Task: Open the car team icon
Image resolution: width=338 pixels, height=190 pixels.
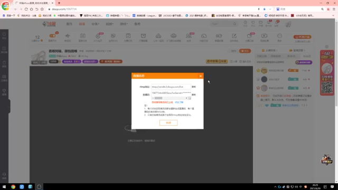Action: point(158,36)
